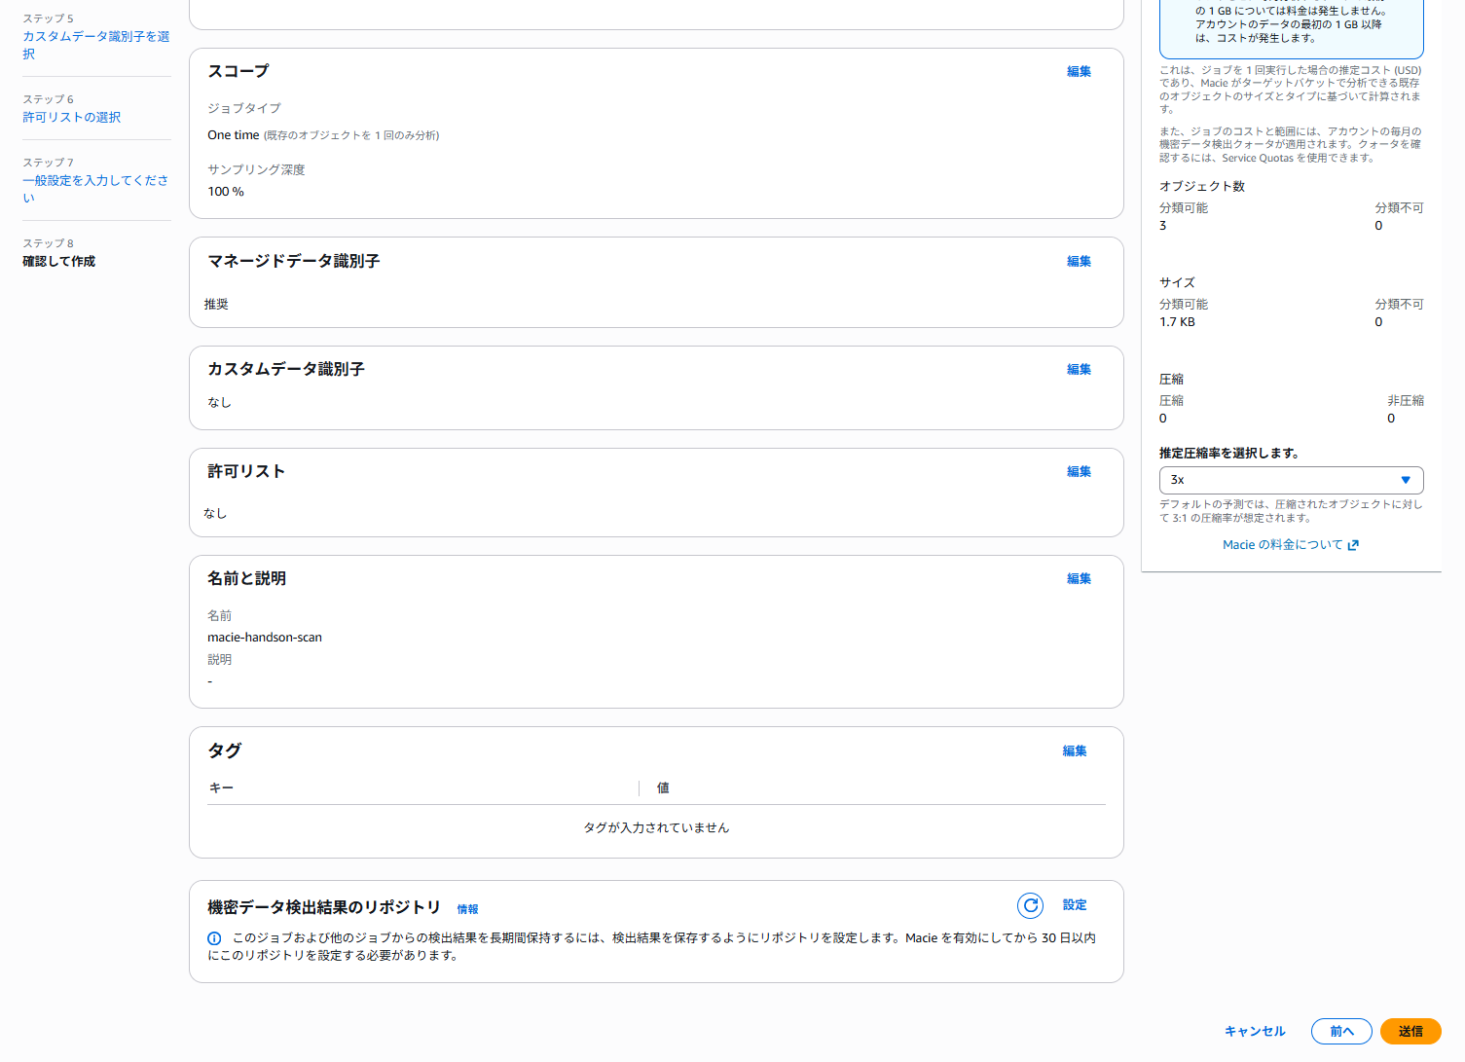
Task: Edit the タグ section
Action: pyautogui.click(x=1075, y=751)
